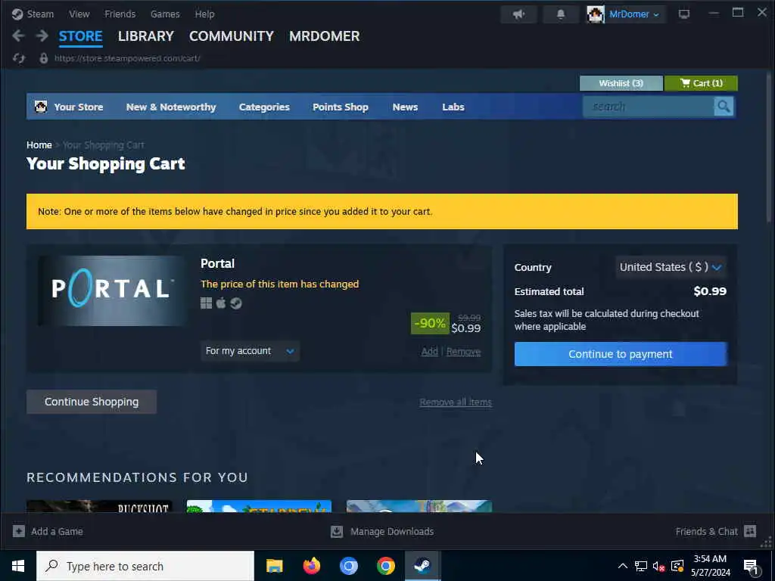Open the Help menu
Screen dimensions: 775x581
tap(204, 14)
